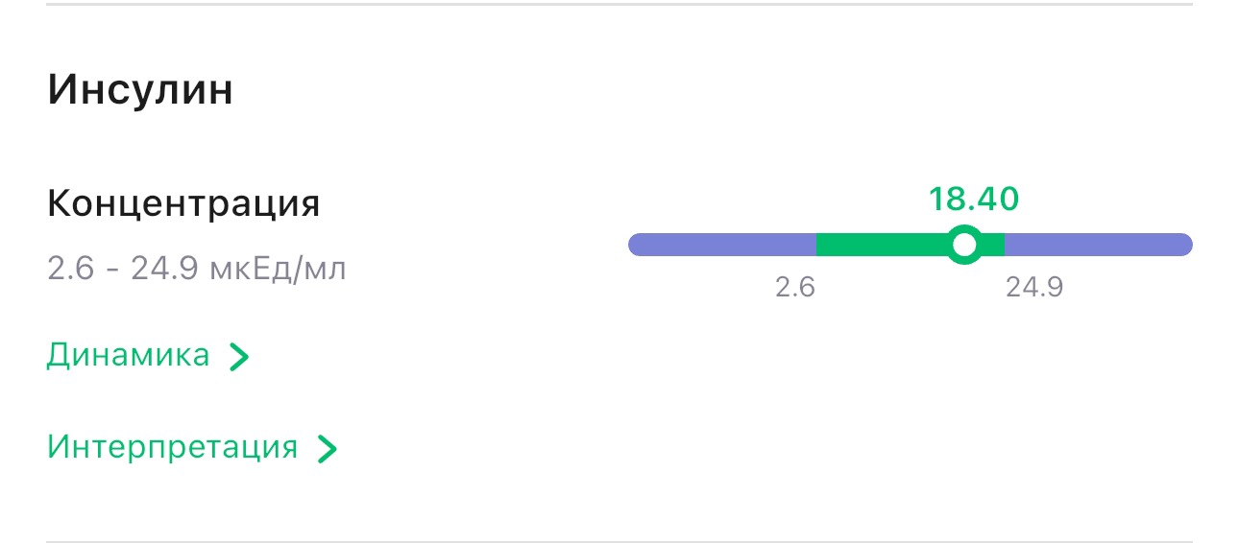Click the divider line below Интерпретация
Screen dimensions: 1239x543
tap(619, 541)
